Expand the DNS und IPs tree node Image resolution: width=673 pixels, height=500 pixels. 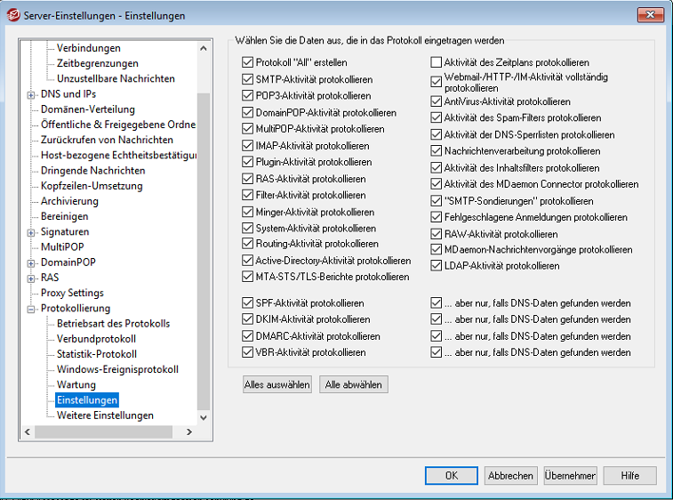tap(32, 94)
